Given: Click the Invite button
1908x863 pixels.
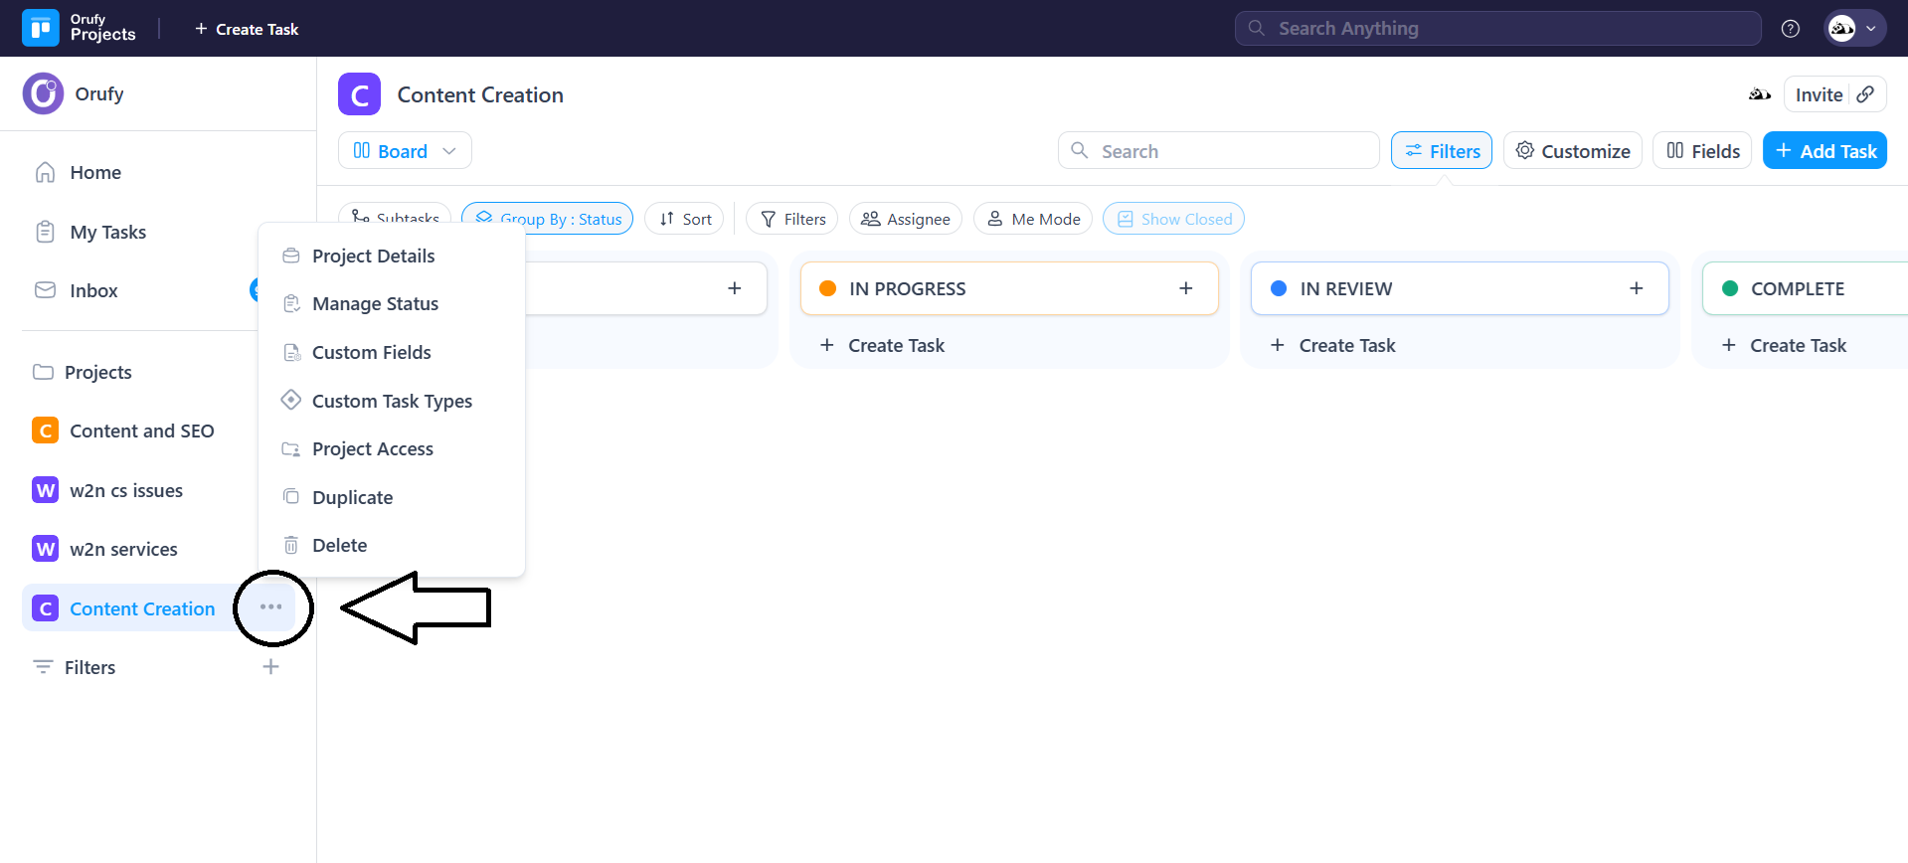Looking at the screenshot, I should click(1818, 94).
